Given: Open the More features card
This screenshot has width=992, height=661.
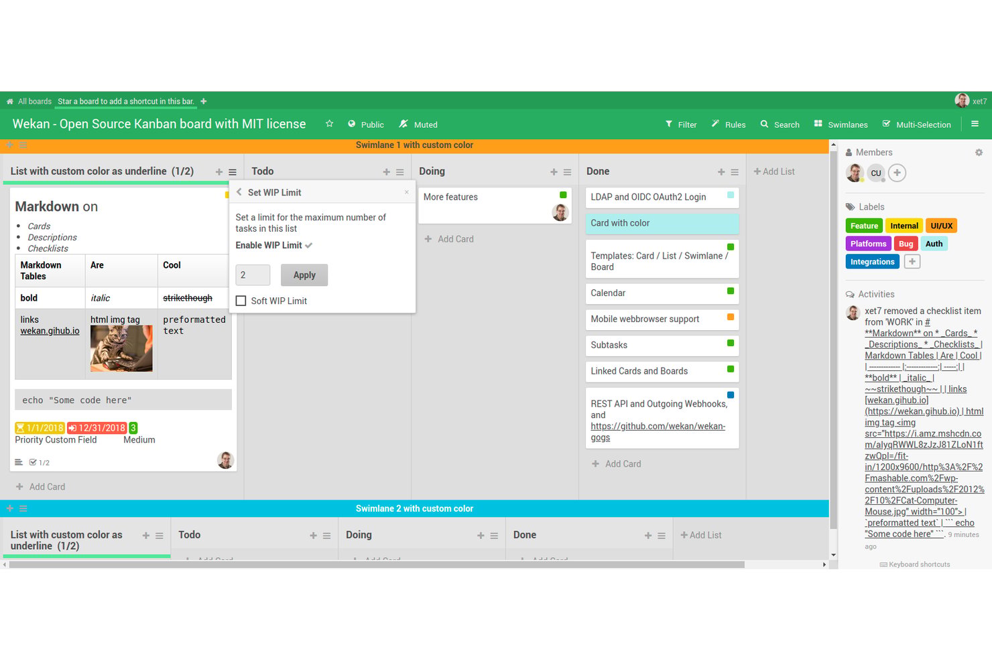Looking at the screenshot, I should 495,206.
